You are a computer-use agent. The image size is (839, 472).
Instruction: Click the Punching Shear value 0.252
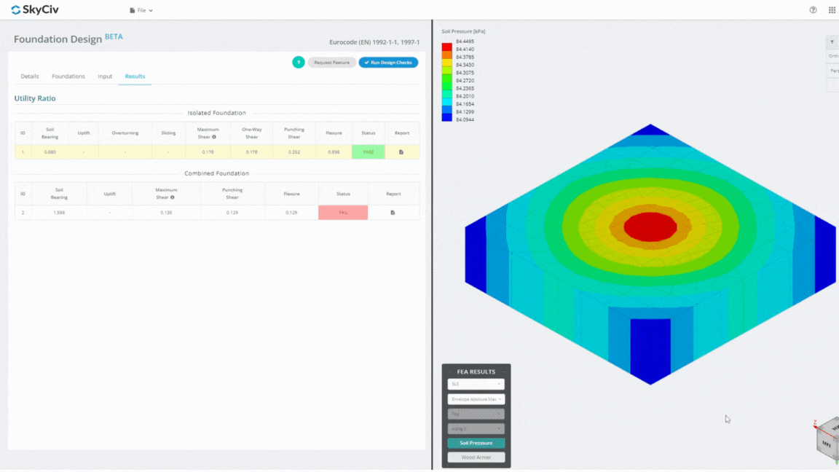pos(294,152)
